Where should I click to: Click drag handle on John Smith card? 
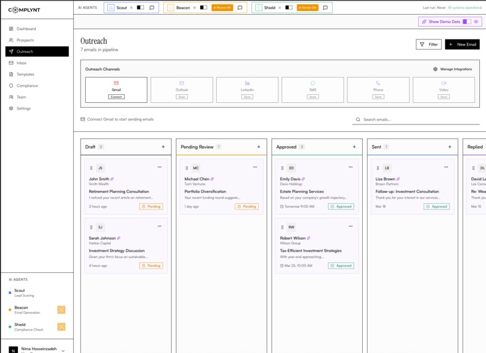[x=91, y=168]
